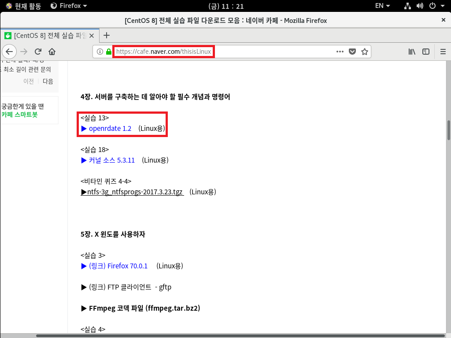Open the Firefox home page
Screen dimensions: 451x338
pyautogui.click(x=52, y=52)
